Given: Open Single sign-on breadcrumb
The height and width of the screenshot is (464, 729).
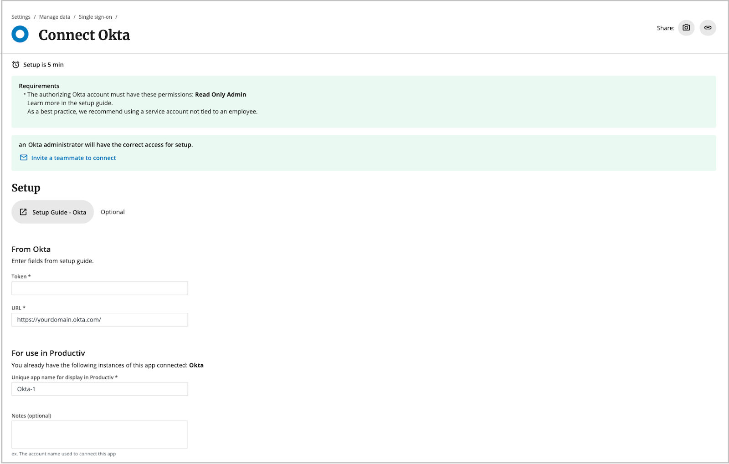Looking at the screenshot, I should (x=95, y=17).
